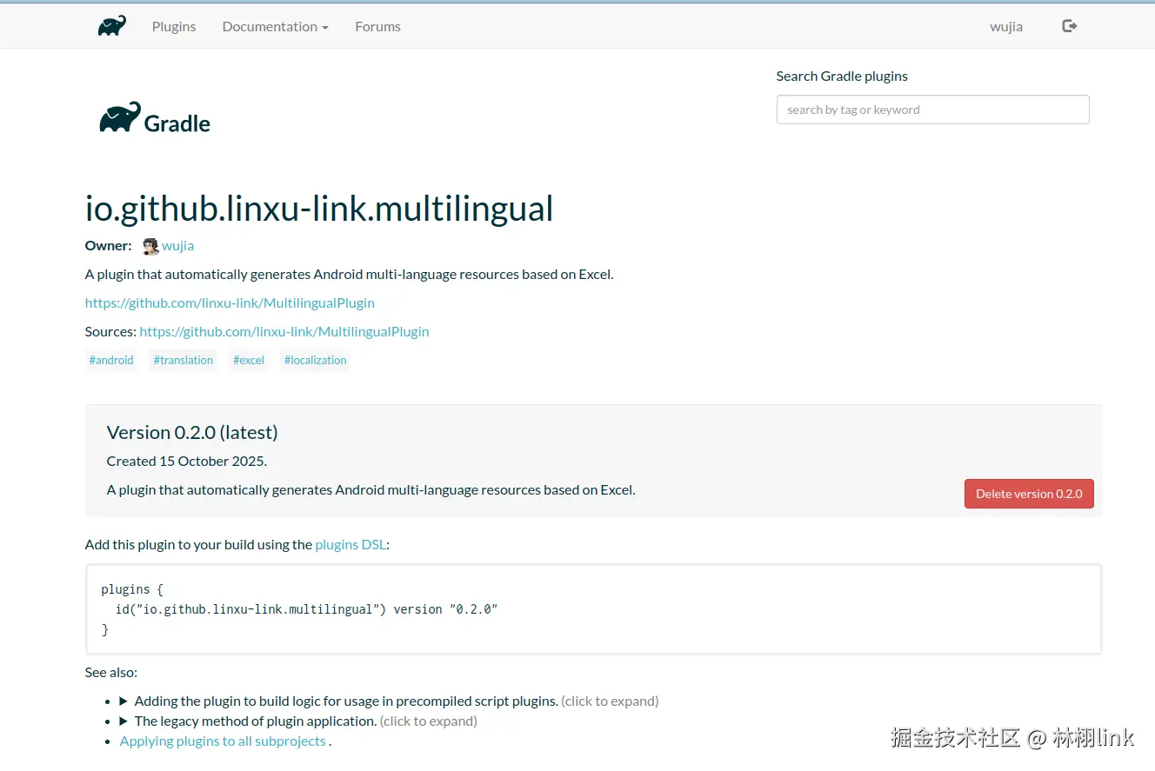This screenshot has height=771, width=1155.
Task: Open the MultilingualPlugin GitHub website link
Action: pyautogui.click(x=230, y=302)
